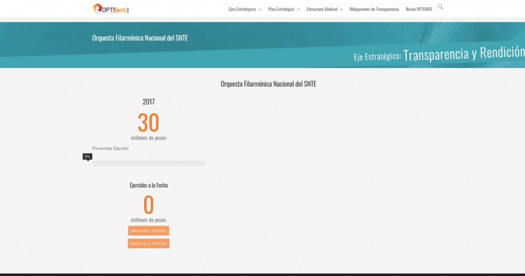Open the Estructura Sindical menu
This screenshot has width=525, height=276.
[x=322, y=9]
